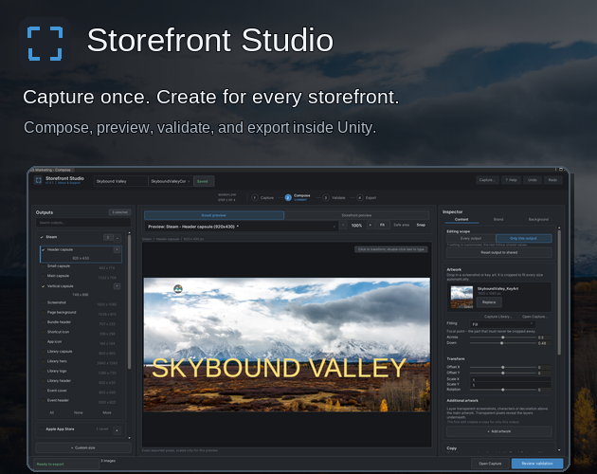Replace the SkyboundValley_KeyArt artwork

pos(489,302)
